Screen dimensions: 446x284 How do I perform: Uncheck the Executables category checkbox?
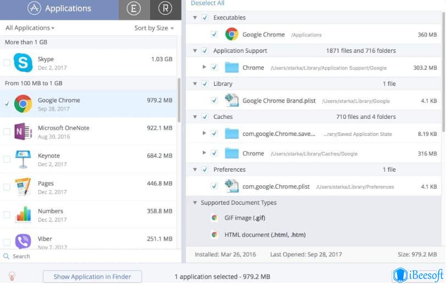tap(205, 18)
